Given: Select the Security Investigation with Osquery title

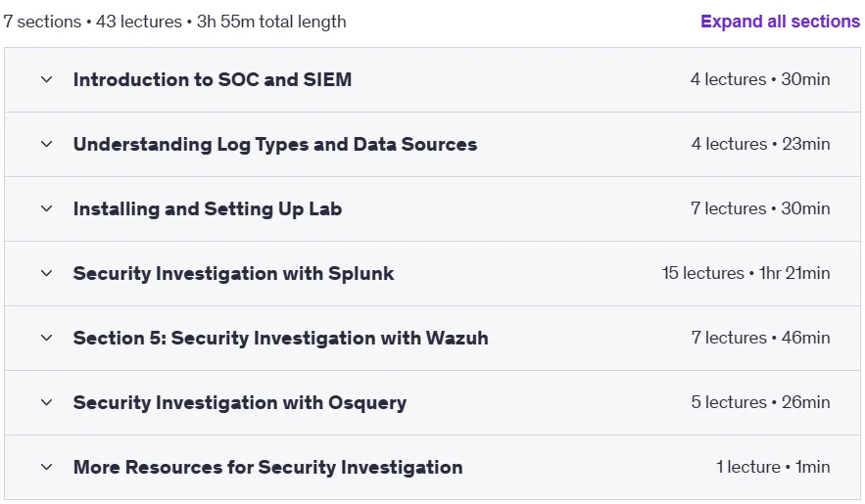Looking at the screenshot, I should (240, 403).
